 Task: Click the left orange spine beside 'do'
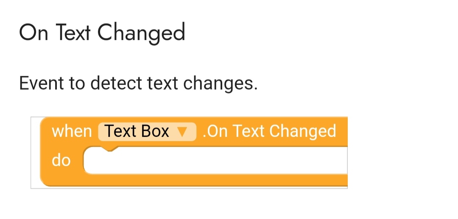tap(46, 161)
